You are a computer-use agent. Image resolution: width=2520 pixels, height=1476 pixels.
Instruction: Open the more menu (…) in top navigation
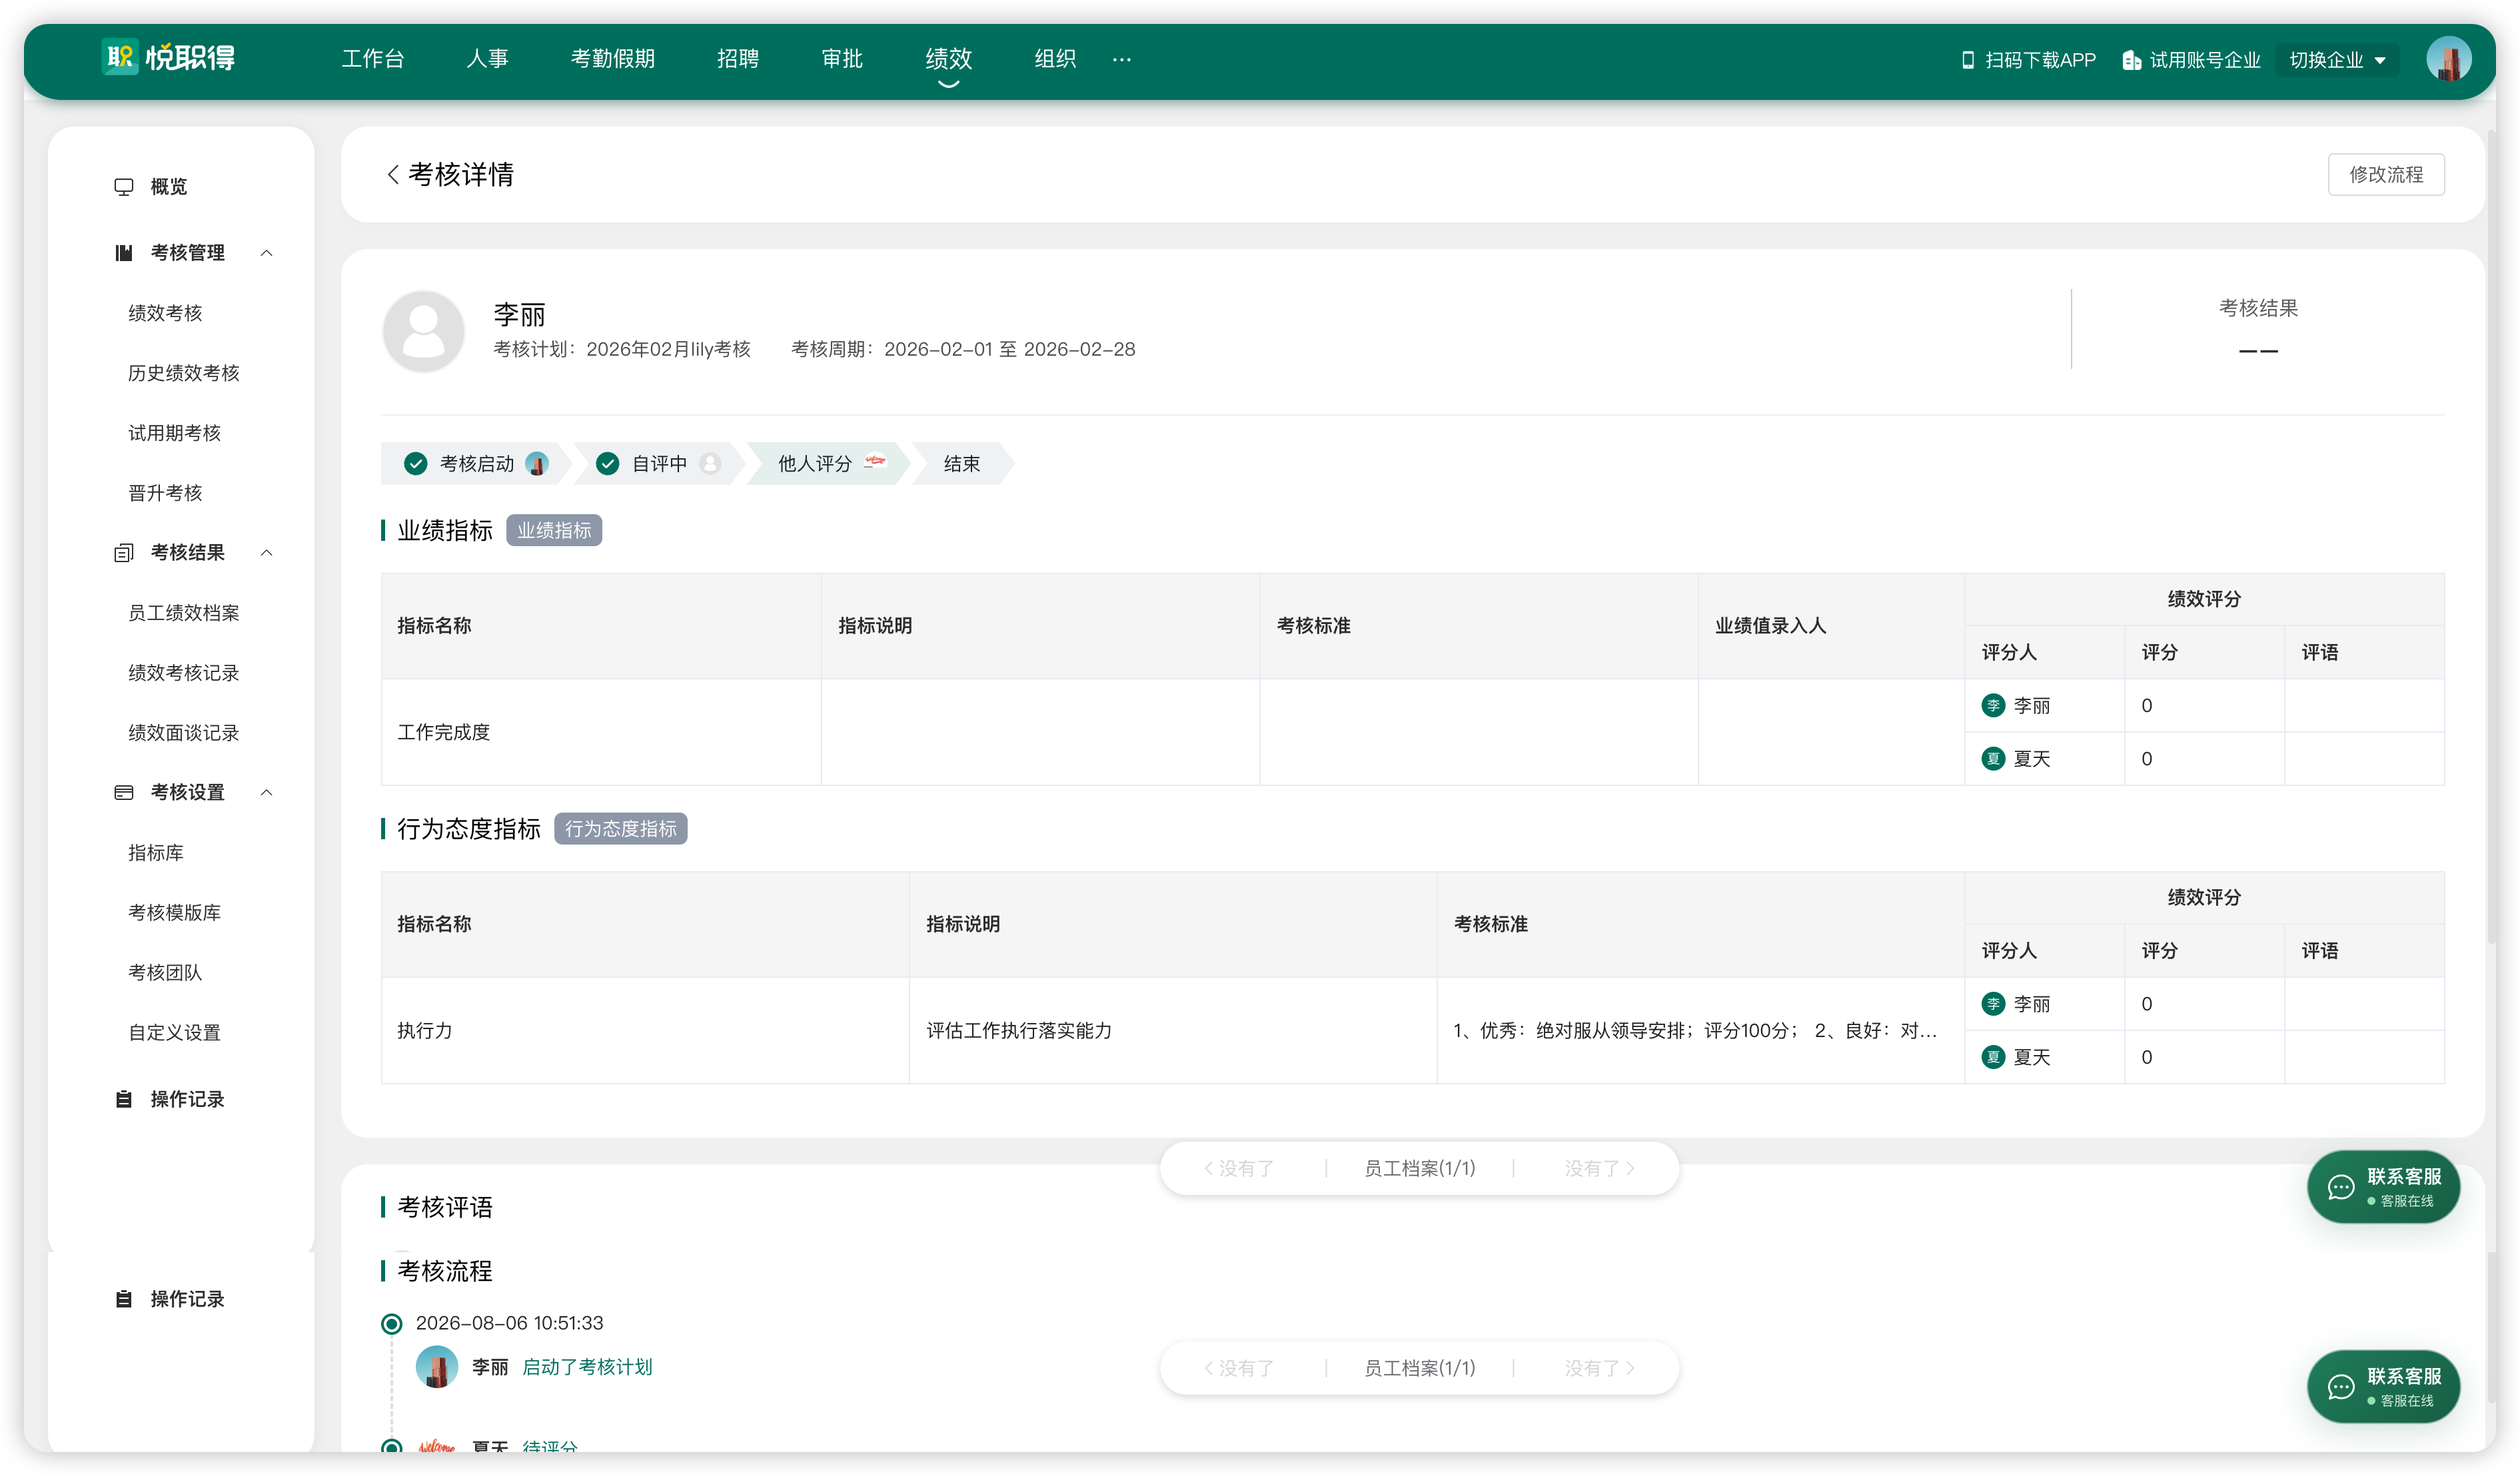pyautogui.click(x=1121, y=59)
